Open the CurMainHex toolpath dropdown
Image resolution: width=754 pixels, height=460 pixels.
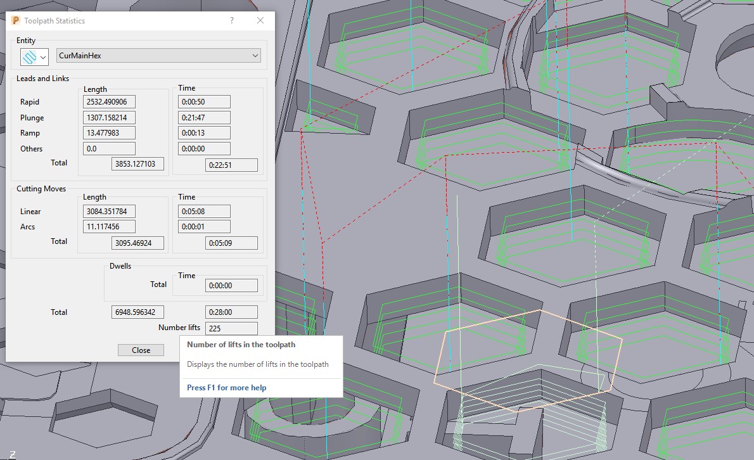[x=157, y=55]
